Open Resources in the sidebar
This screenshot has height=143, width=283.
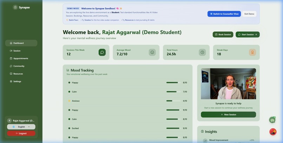(21, 74)
